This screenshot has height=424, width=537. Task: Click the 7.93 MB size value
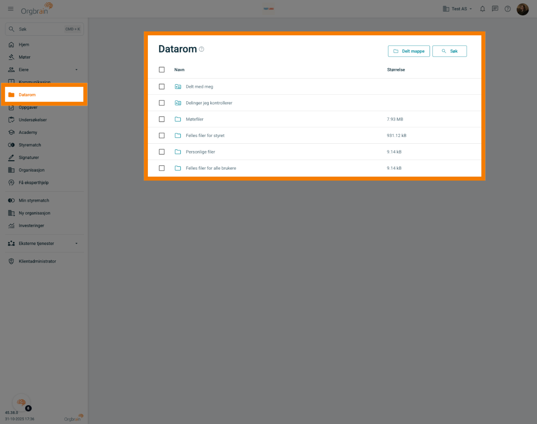395,119
